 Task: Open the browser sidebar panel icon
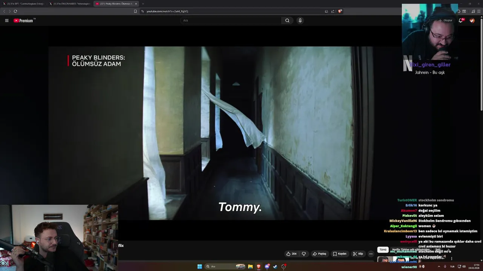(464, 11)
